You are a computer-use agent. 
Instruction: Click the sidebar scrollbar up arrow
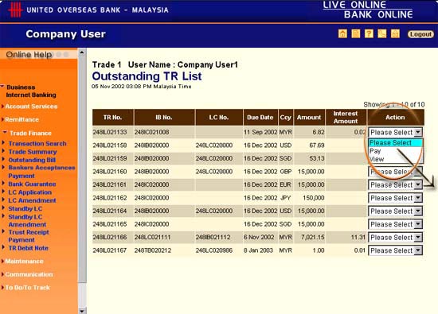pyautogui.click(x=82, y=52)
